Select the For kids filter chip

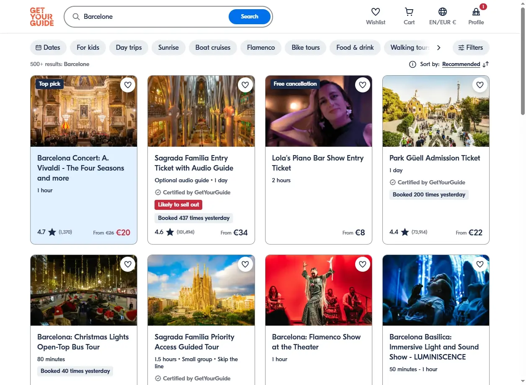pos(88,48)
